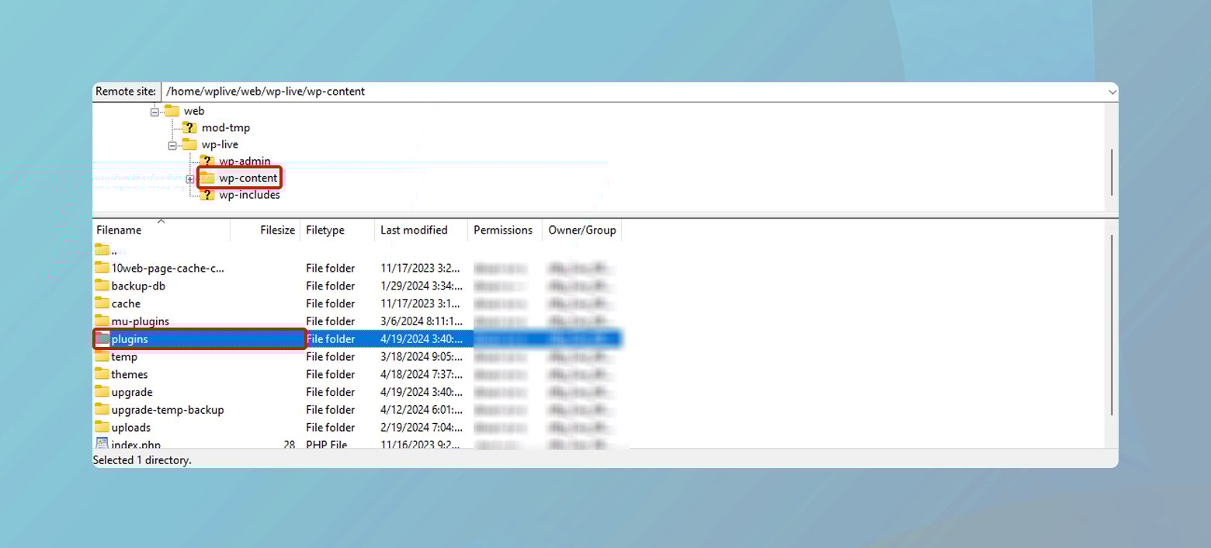Sort by Filename column header
Viewport: 1211px width, 548px height.
click(119, 231)
